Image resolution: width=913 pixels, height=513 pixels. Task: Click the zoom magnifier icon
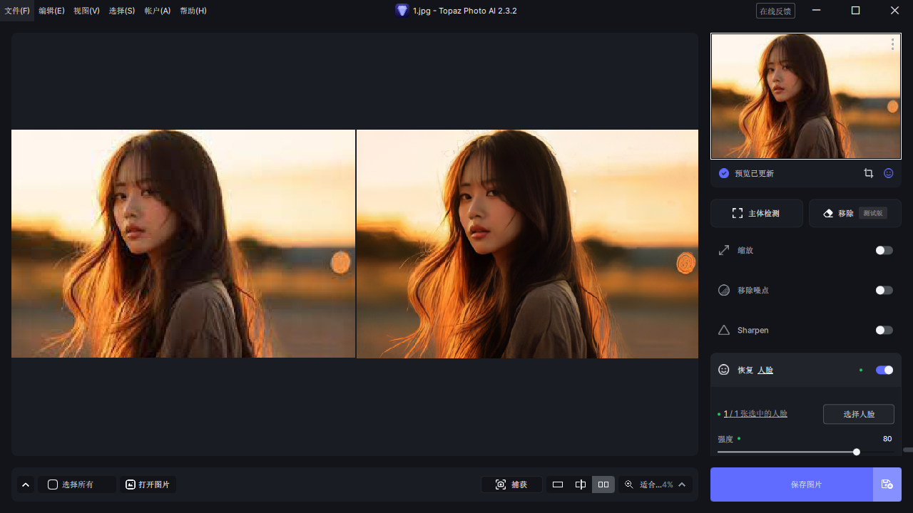point(629,484)
